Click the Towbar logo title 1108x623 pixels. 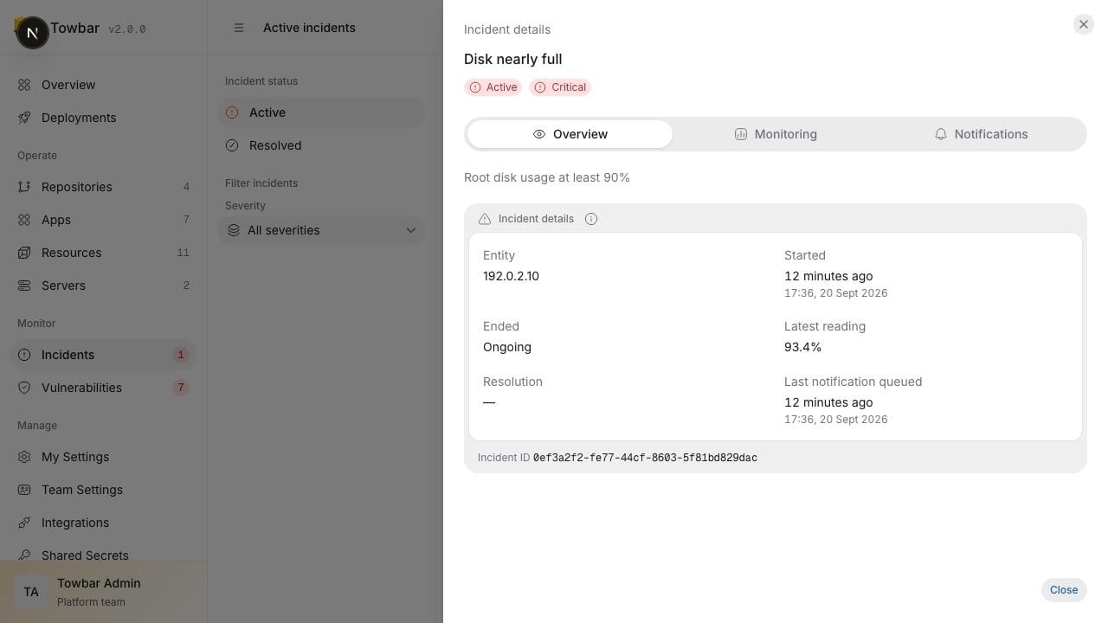tap(75, 28)
